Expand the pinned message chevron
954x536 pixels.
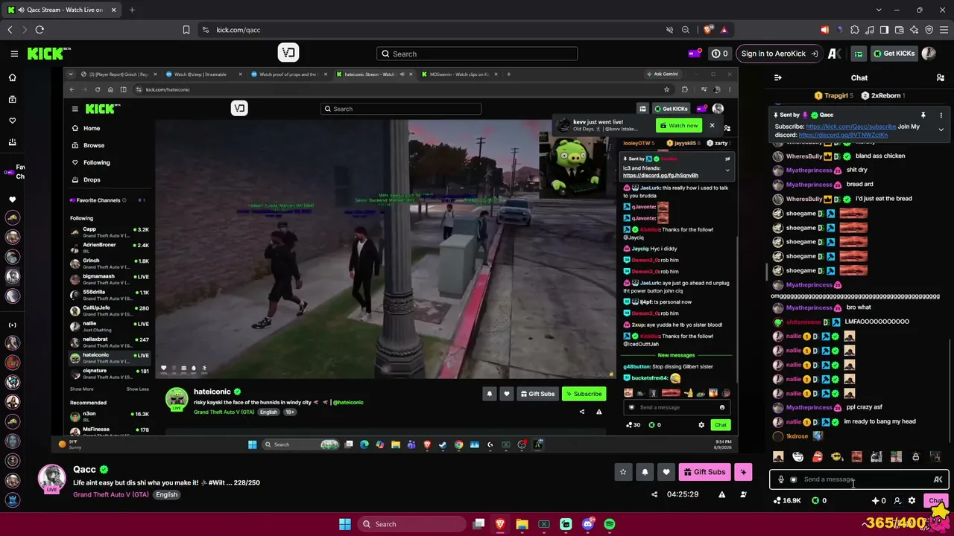(941, 130)
